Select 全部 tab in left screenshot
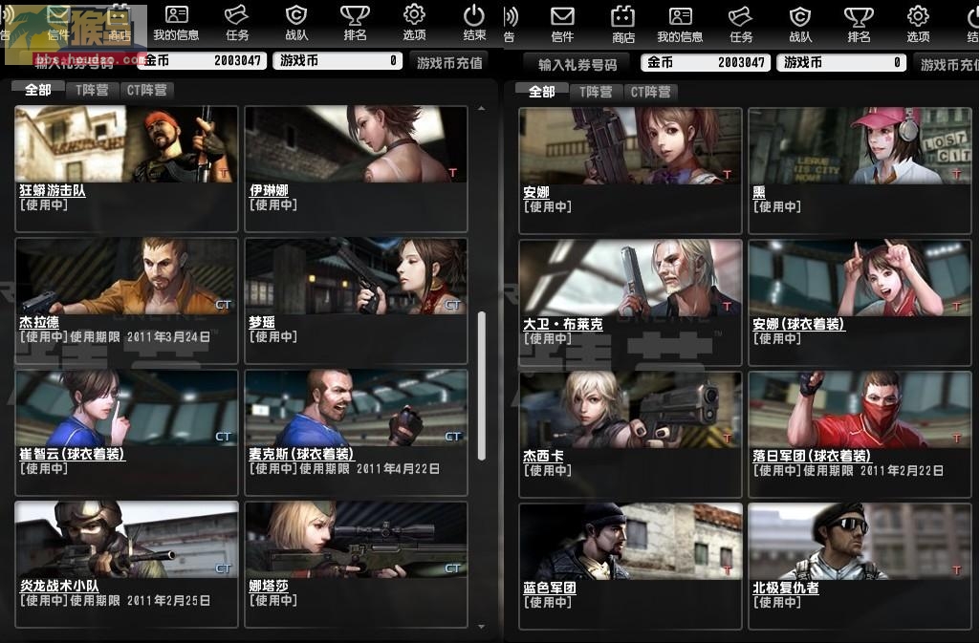The width and height of the screenshot is (980, 643). pyautogui.click(x=37, y=90)
